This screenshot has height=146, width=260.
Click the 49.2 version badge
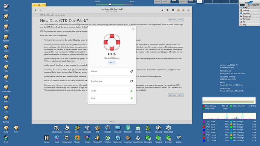[112, 62]
